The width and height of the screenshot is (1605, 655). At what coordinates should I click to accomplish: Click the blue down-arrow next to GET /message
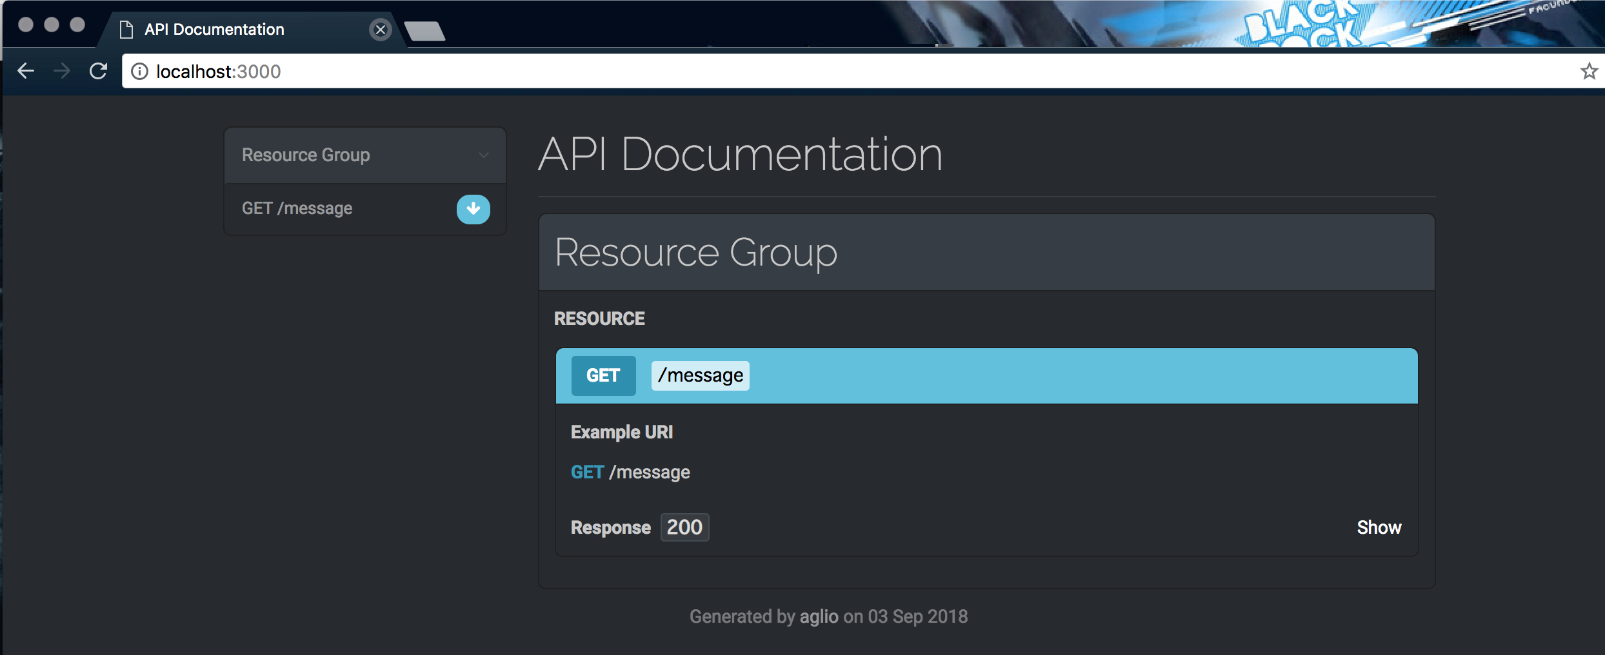click(x=473, y=209)
